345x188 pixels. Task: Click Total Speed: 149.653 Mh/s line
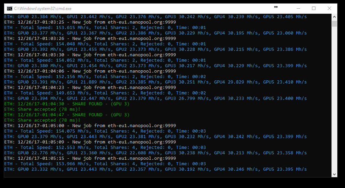[x=105, y=93]
